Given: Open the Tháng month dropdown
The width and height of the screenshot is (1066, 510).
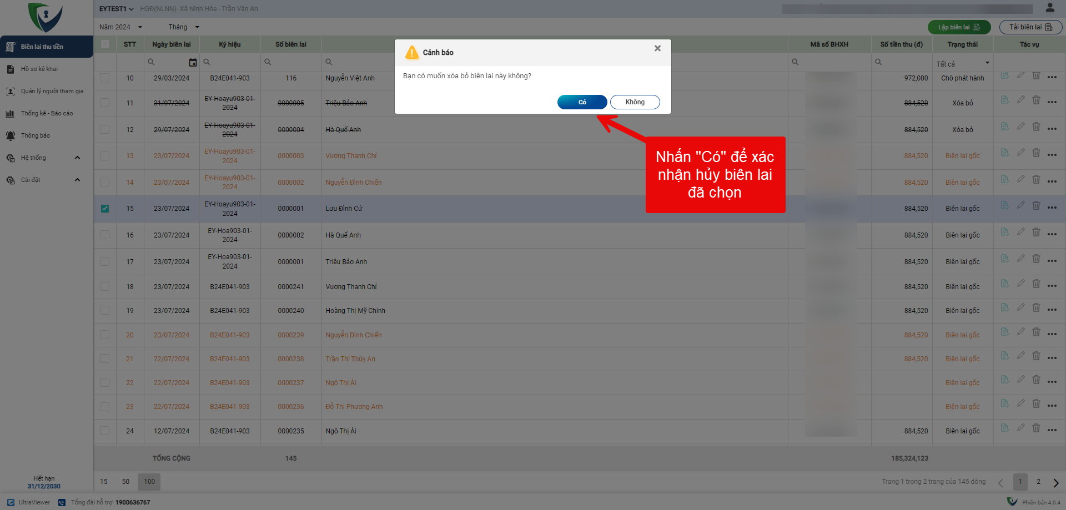Looking at the screenshot, I should pyautogui.click(x=183, y=27).
